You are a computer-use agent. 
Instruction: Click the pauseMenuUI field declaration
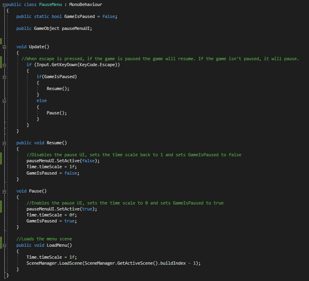(x=76, y=29)
